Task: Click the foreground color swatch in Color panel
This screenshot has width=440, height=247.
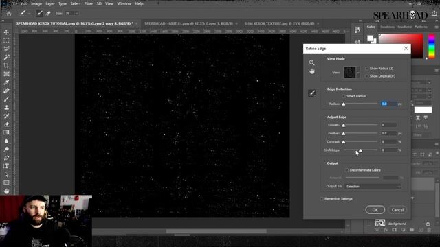Action: pos(371,38)
